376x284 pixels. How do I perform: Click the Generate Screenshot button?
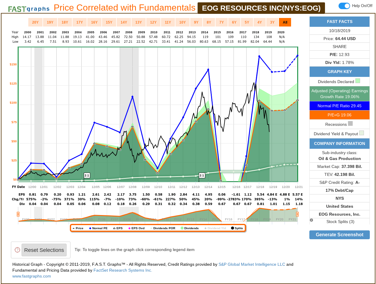(x=339, y=235)
